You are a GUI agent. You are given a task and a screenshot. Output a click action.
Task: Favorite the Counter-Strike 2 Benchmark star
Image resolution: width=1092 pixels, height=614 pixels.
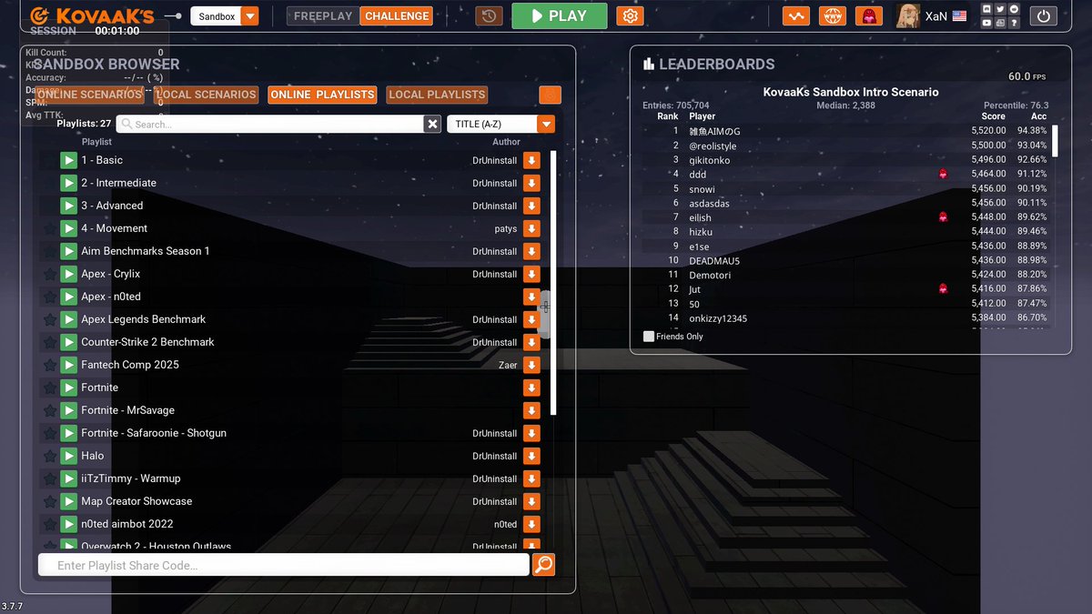[49, 342]
